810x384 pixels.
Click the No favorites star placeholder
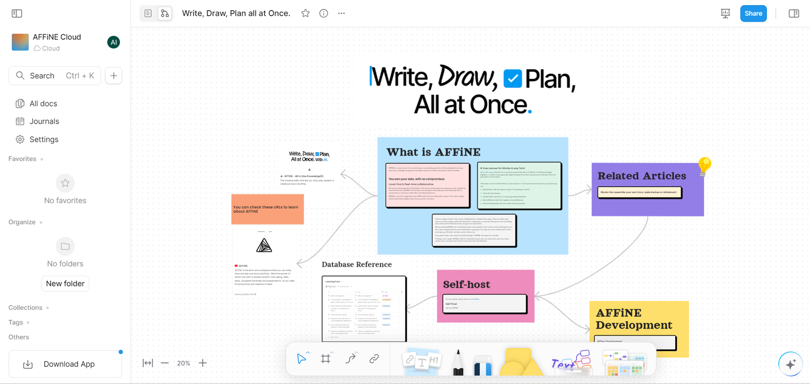(65, 183)
